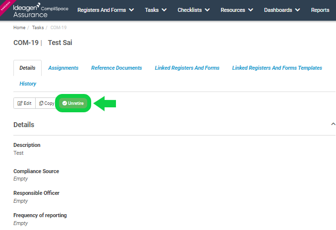The width and height of the screenshot is (336, 230).
Task: Open the Tasks dropdown menu
Action: coord(156,10)
